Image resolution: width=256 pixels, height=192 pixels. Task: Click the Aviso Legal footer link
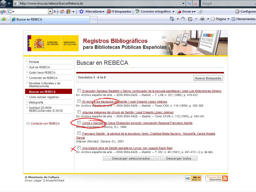click(33, 181)
